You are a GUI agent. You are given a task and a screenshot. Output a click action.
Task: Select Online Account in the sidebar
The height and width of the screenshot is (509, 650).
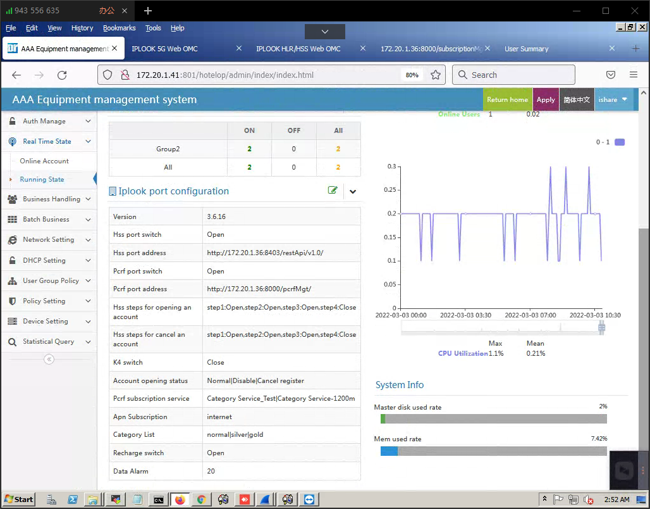pos(44,161)
